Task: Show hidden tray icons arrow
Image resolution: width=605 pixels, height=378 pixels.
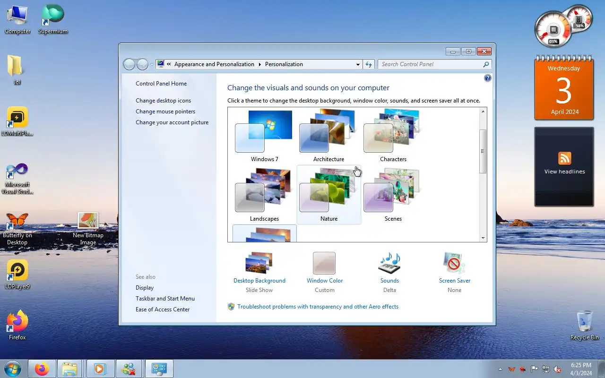Action: tap(500, 369)
